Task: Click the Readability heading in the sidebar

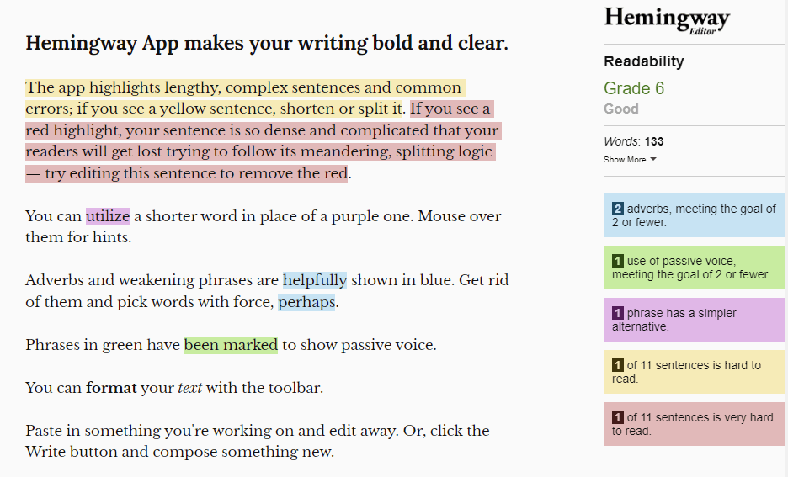Action: (643, 61)
